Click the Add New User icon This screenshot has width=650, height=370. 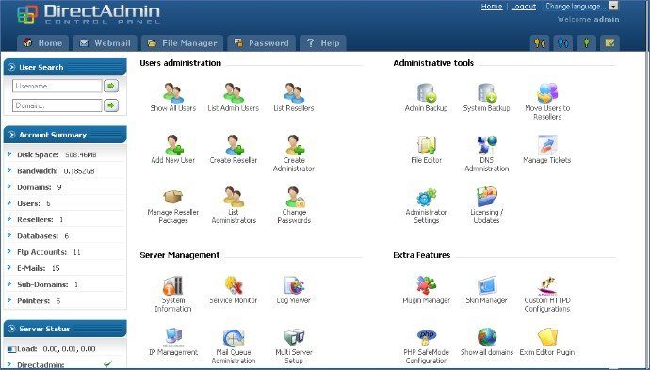173,145
